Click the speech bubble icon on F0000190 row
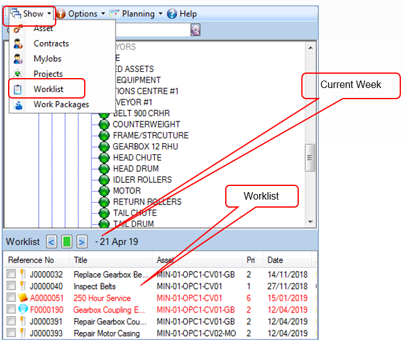This screenshot has width=404, height=344. [x=23, y=309]
